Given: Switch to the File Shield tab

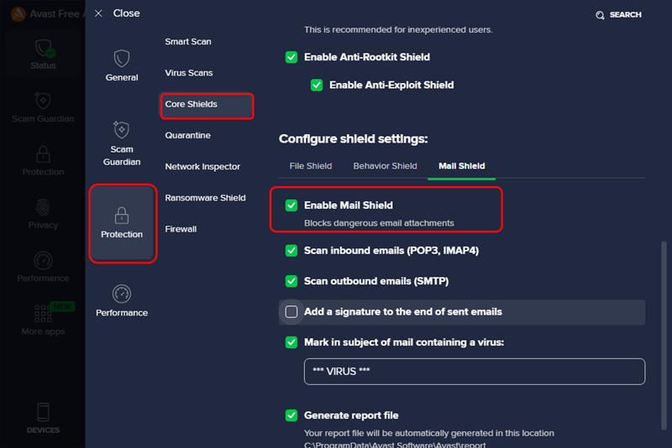Looking at the screenshot, I should [x=311, y=166].
